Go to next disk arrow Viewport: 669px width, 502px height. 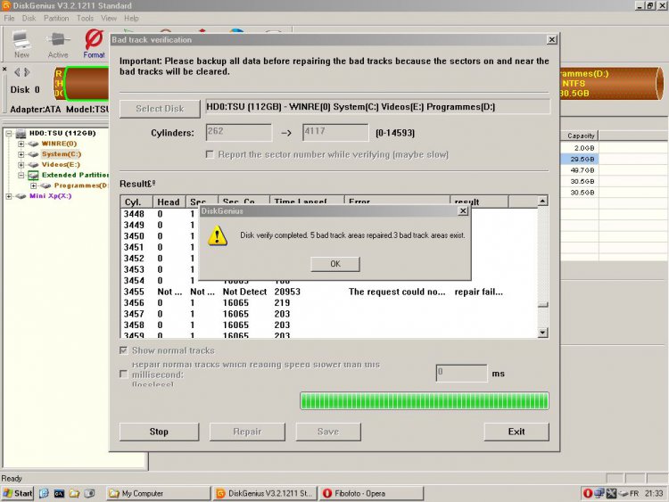click(27, 72)
